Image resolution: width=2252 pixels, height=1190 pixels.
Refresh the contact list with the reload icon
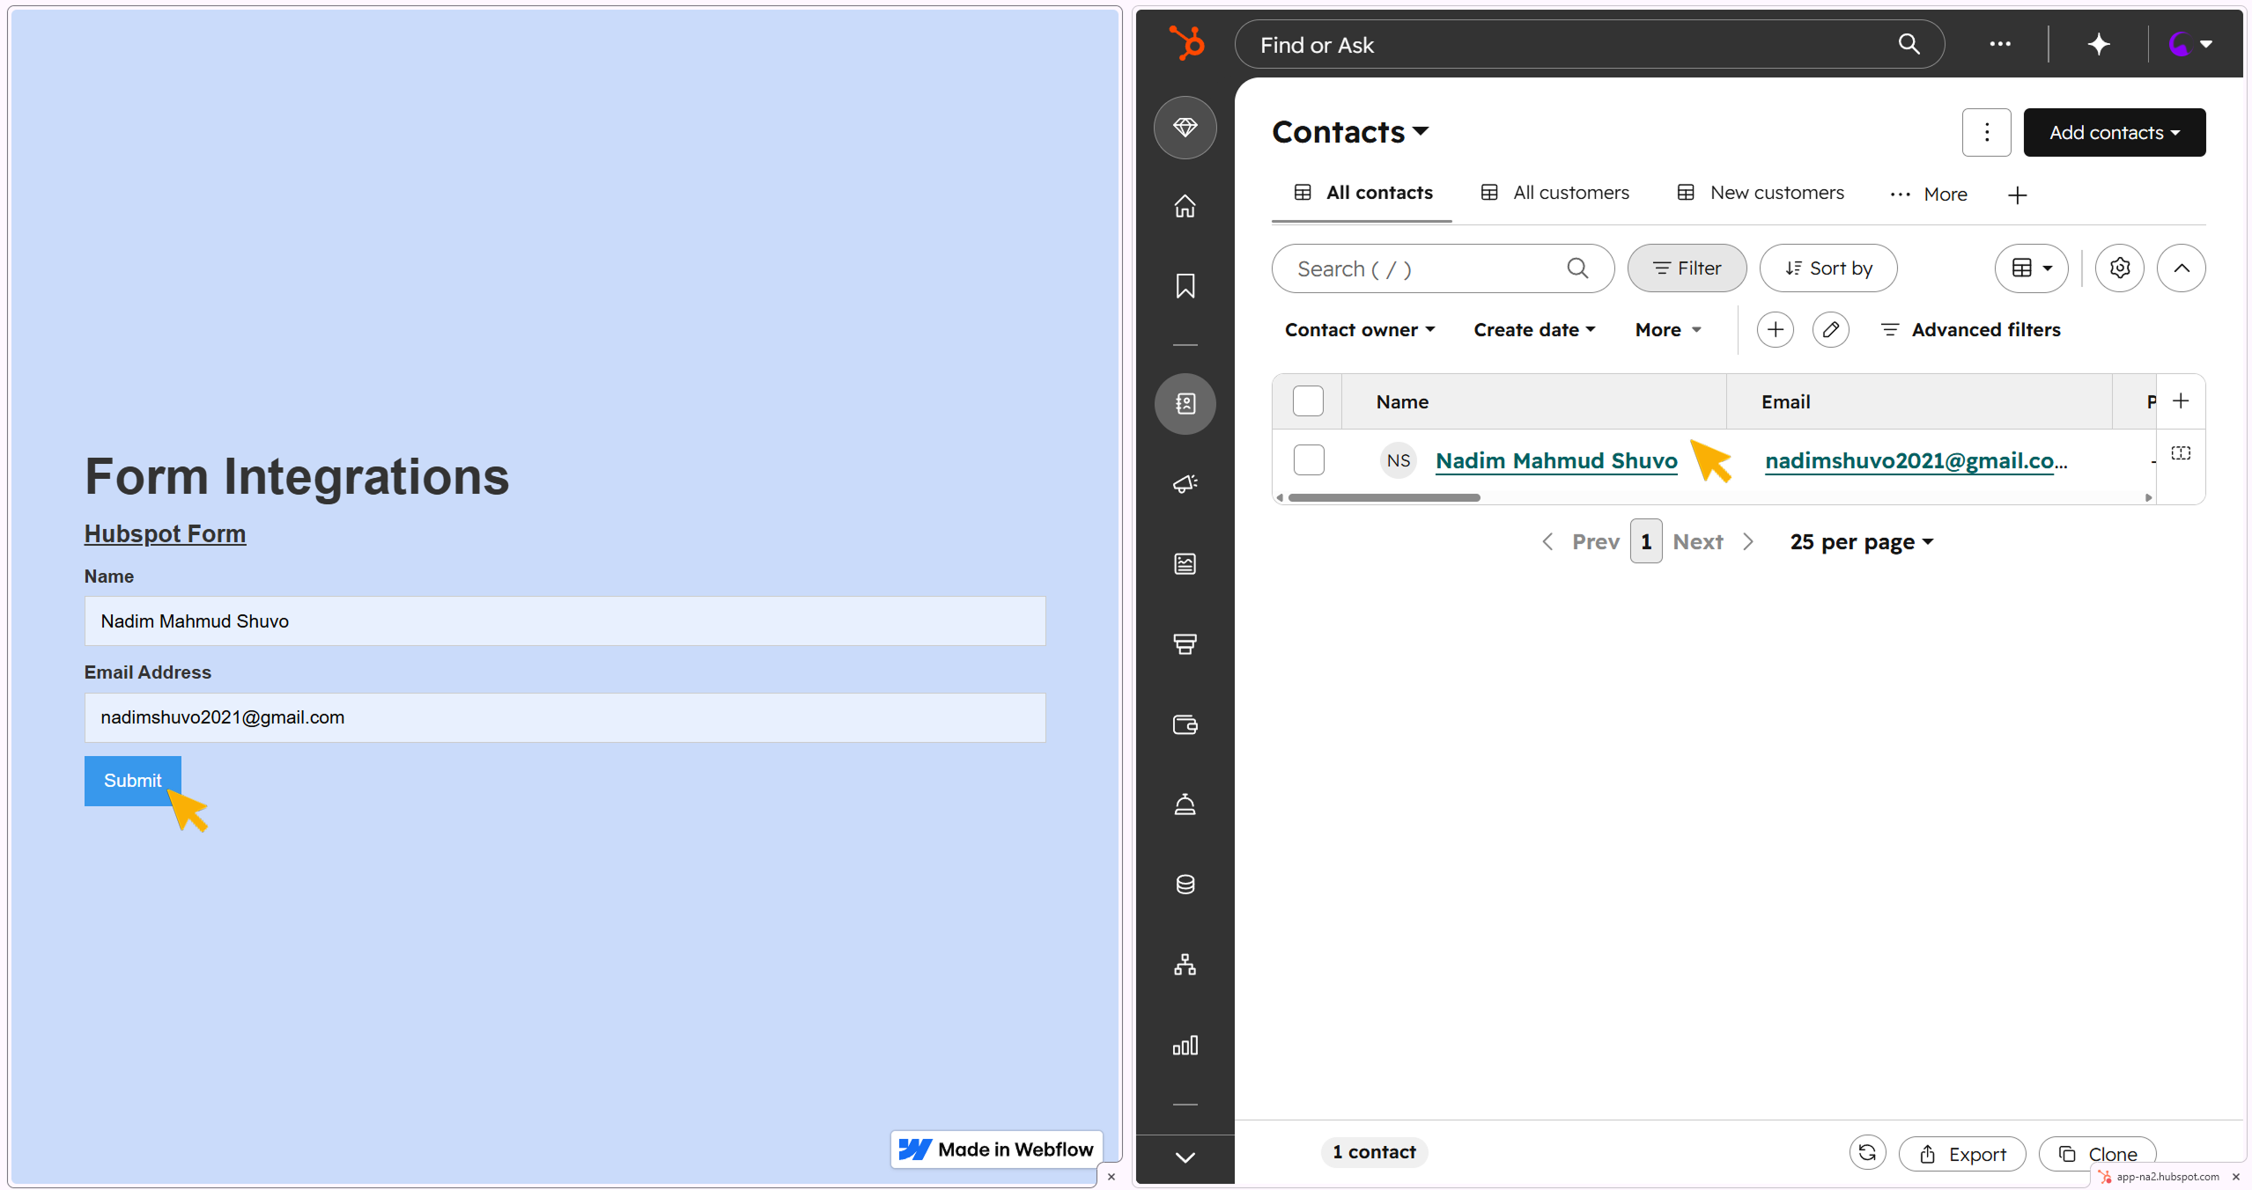pos(1867,1153)
